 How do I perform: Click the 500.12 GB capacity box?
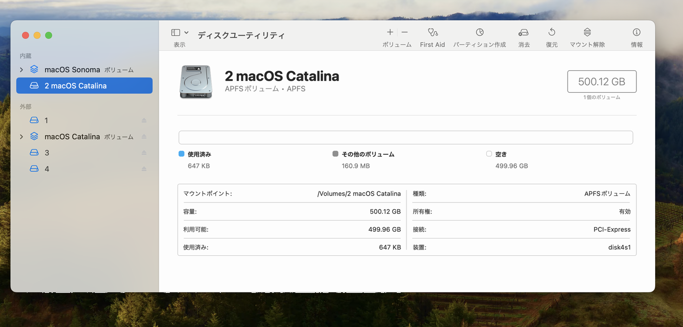coord(602,82)
